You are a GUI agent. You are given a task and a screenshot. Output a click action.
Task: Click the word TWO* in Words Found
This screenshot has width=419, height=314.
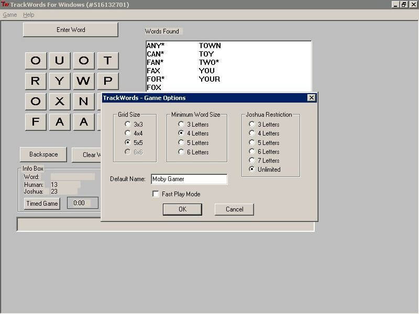(x=209, y=62)
